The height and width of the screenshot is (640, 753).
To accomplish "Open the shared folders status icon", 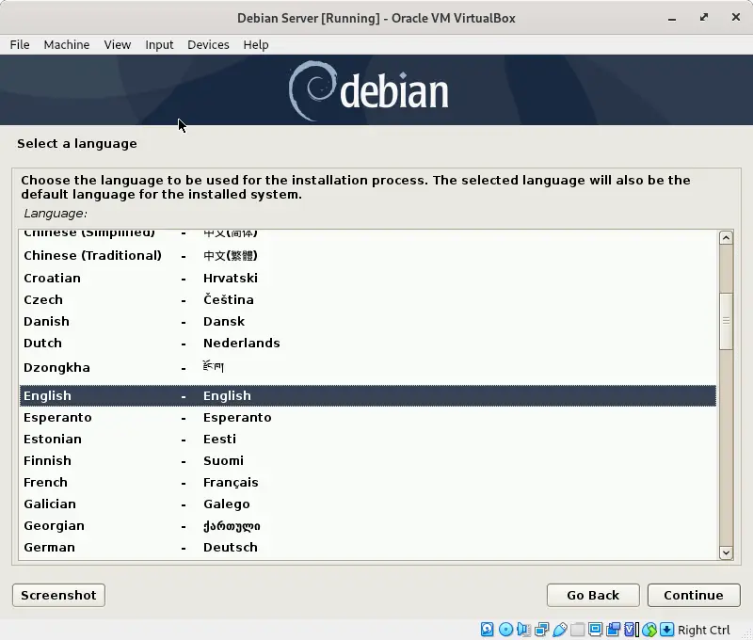I will [577, 629].
